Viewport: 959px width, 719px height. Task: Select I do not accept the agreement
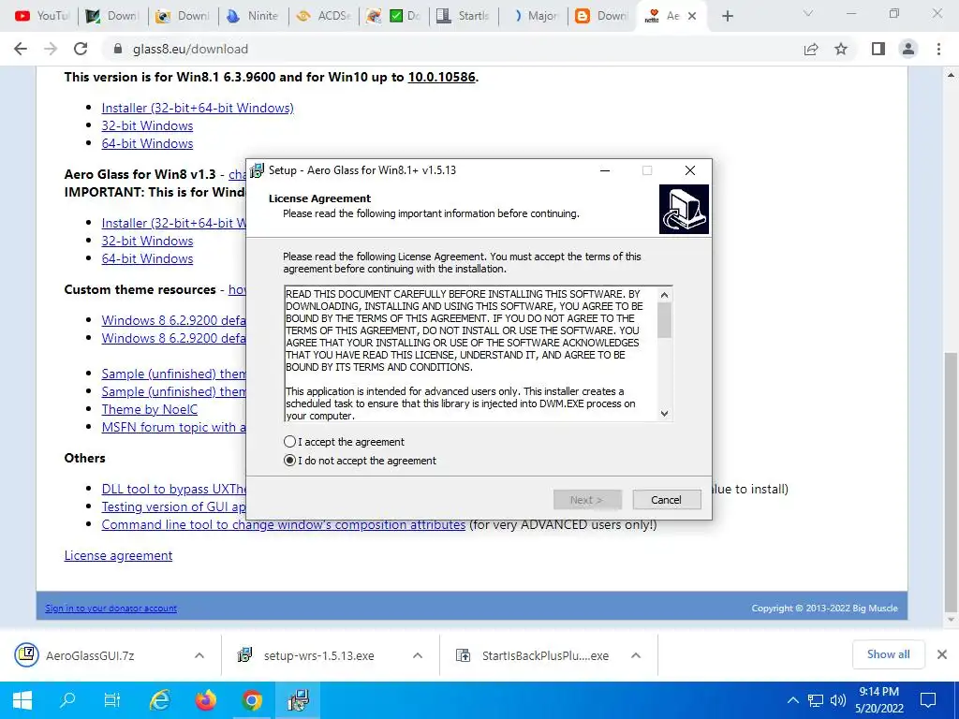(360, 461)
